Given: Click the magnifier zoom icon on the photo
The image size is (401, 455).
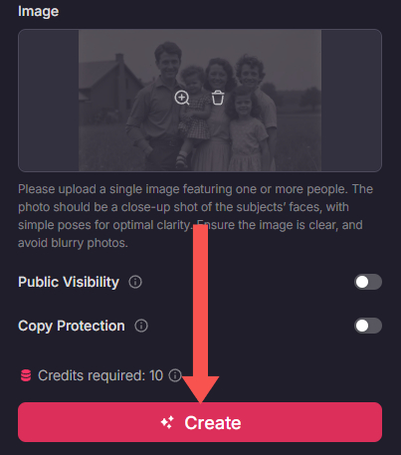Looking at the screenshot, I should (182, 98).
